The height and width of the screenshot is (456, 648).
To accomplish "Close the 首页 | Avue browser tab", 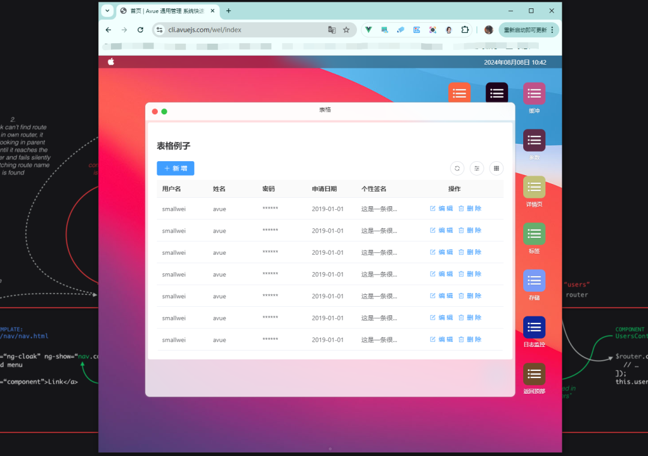I will tap(212, 11).
